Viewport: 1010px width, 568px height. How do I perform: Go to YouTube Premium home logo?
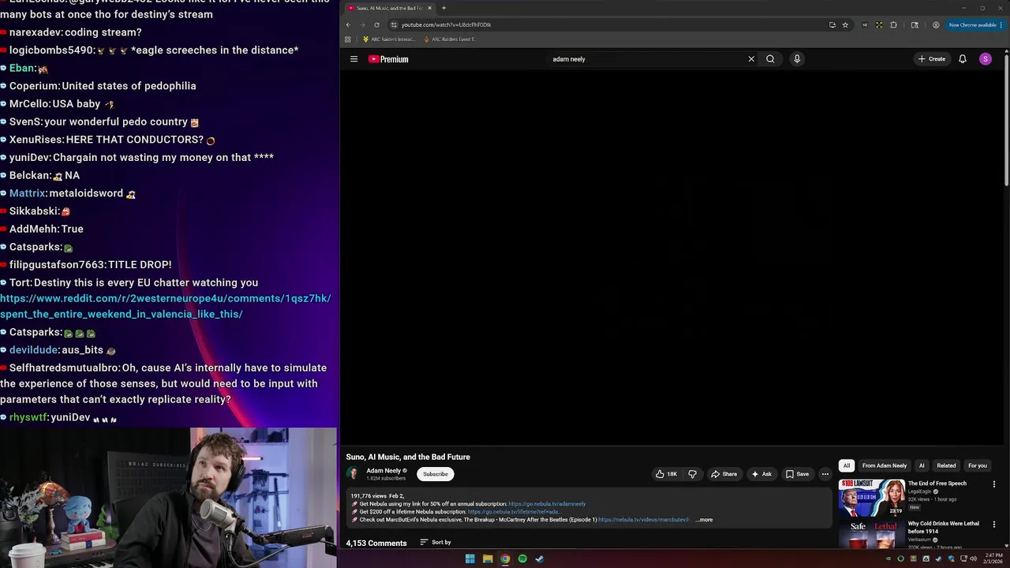coord(388,59)
